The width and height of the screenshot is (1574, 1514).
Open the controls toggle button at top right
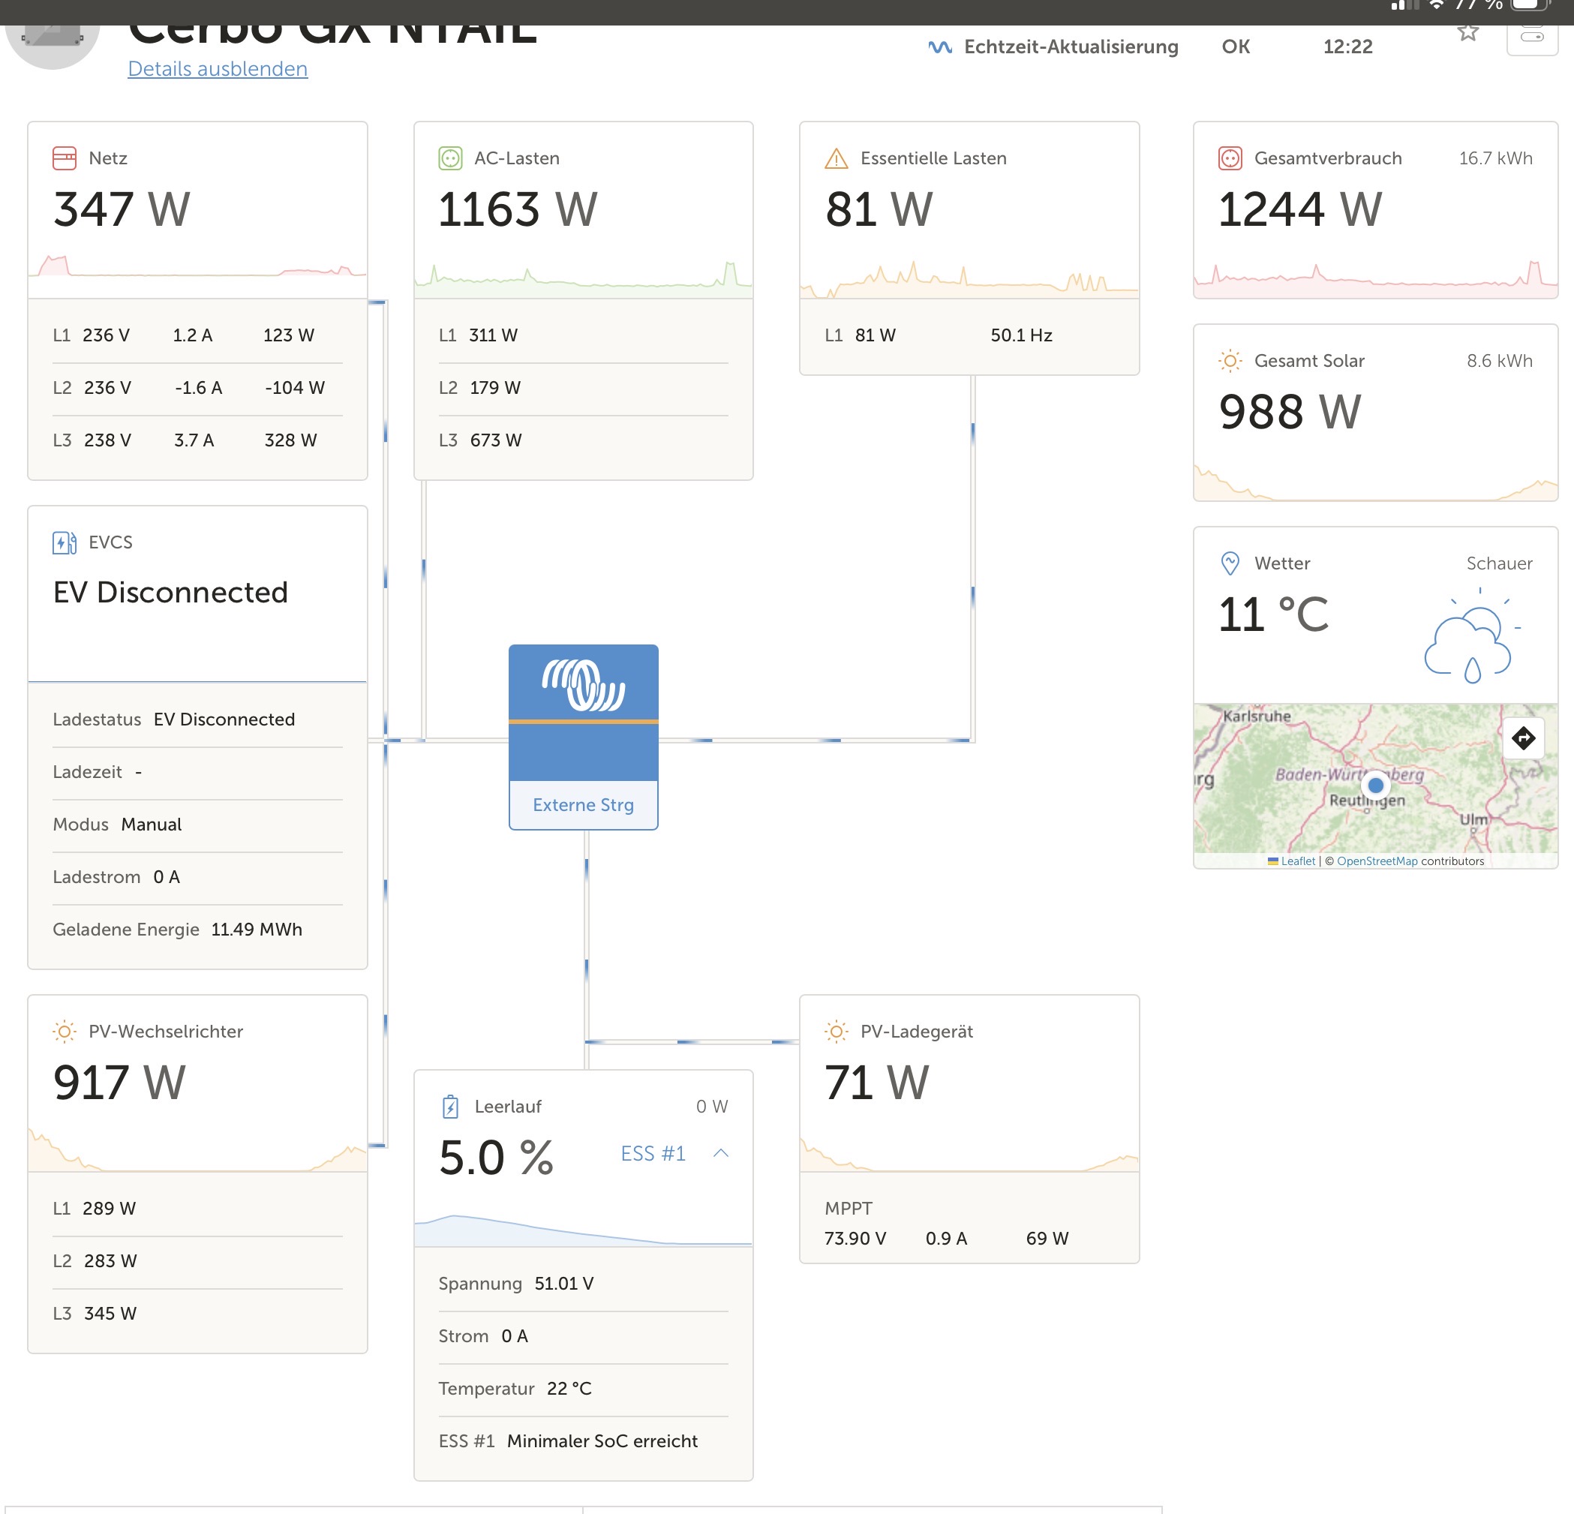[1531, 37]
